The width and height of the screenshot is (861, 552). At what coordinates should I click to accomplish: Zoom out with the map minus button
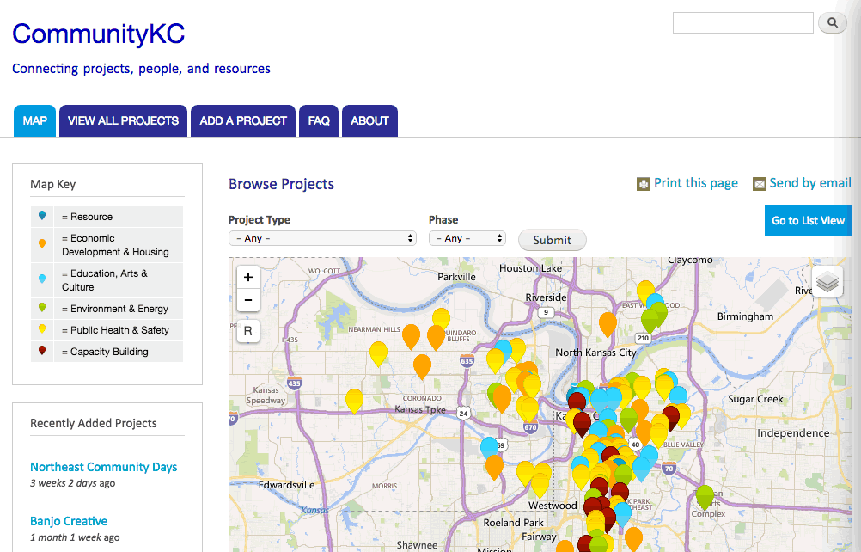(248, 300)
